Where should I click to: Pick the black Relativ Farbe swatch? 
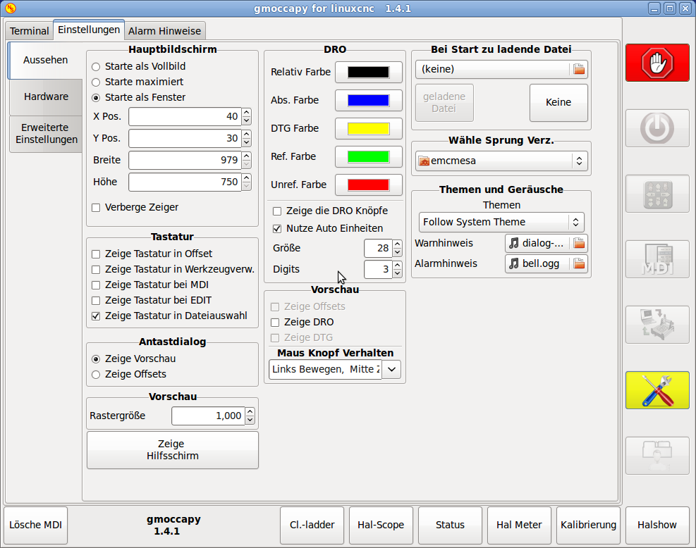pyautogui.click(x=368, y=73)
